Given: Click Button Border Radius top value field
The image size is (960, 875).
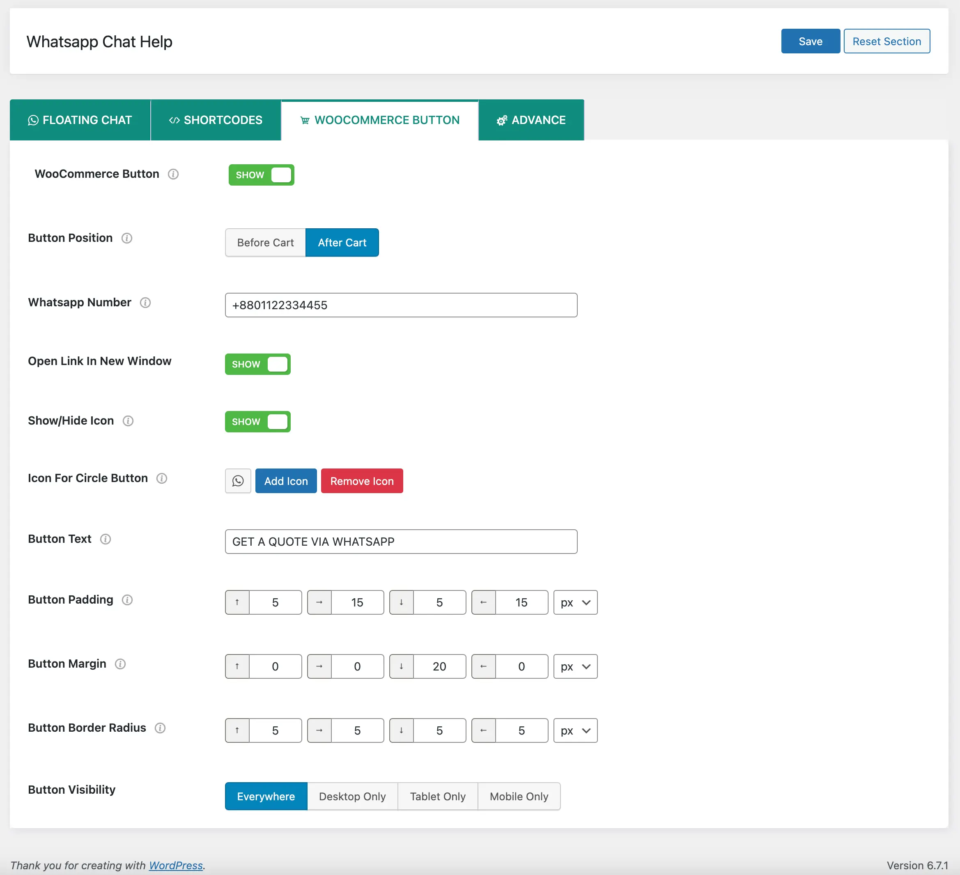Looking at the screenshot, I should tap(275, 730).
